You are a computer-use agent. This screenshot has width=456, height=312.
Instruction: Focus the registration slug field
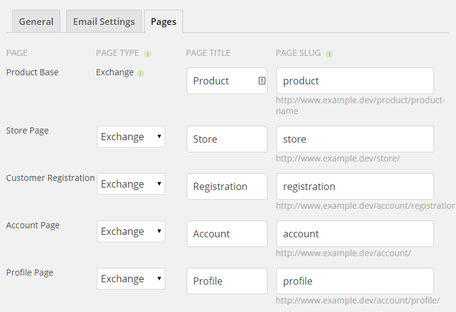355,186
